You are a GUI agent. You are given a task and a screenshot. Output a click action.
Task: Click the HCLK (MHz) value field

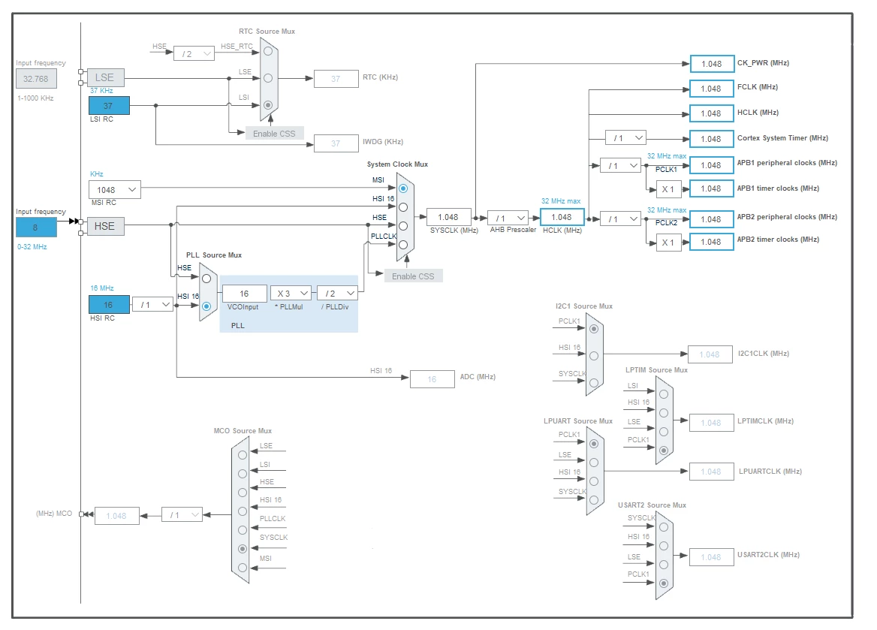click(562, 217)
